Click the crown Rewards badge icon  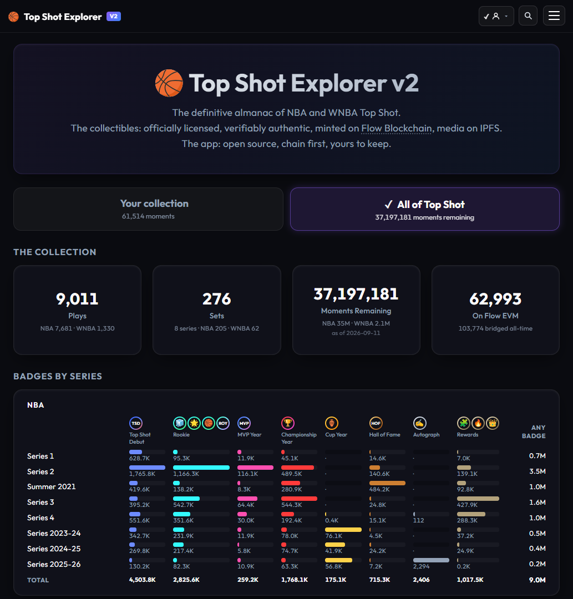coord(493,423)
